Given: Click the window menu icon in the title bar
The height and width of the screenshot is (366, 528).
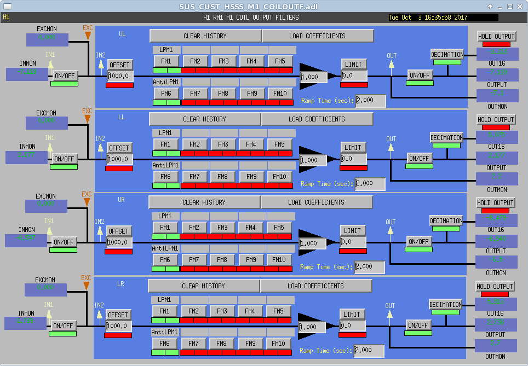Looking at the screenshot, I should 8,6.
